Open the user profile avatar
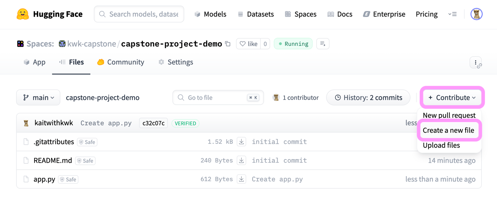The image size is (497, 208). tap(476, 14)
